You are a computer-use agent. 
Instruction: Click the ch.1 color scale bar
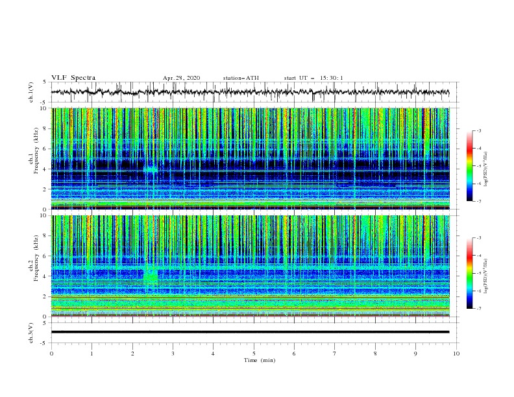(469, 165)
